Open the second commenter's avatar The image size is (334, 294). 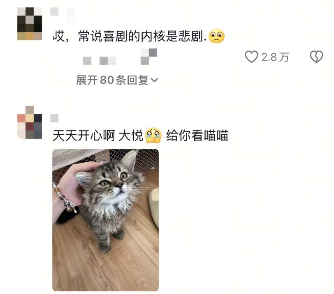29,122
